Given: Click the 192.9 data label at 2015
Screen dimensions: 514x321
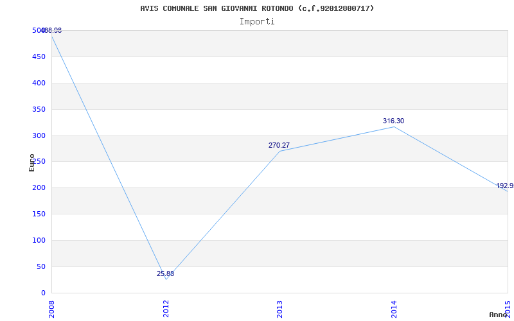Looking at the screenshot, I should pyautogui.click(x=505, y=186).
